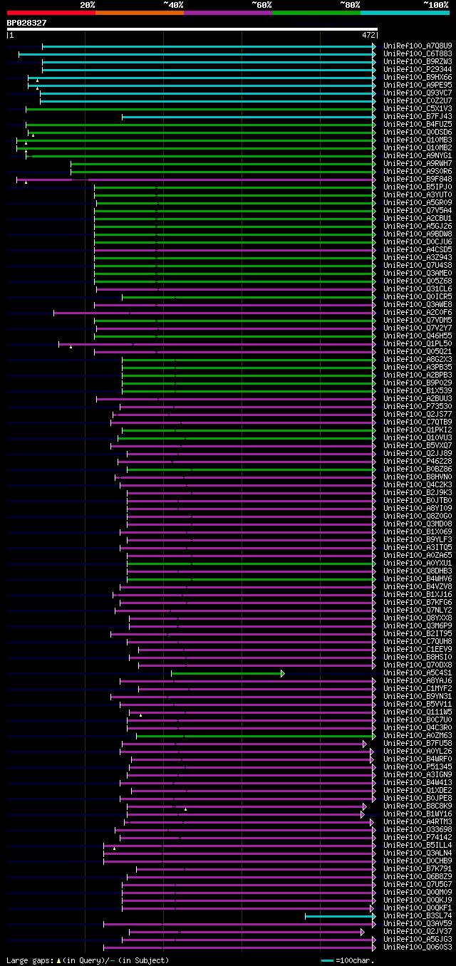Select the UniRef100_C1EEV9 label
This screenshot has width=456, height=966.
(x=418, y=649)
